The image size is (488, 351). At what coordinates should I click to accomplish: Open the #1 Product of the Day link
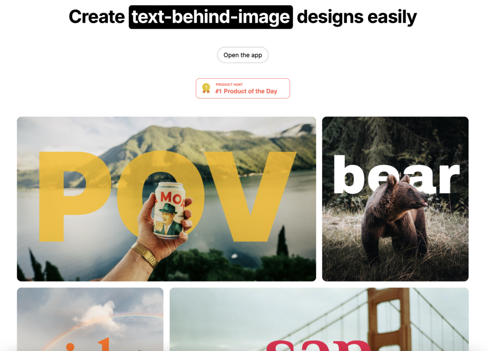tap(243, 88)
